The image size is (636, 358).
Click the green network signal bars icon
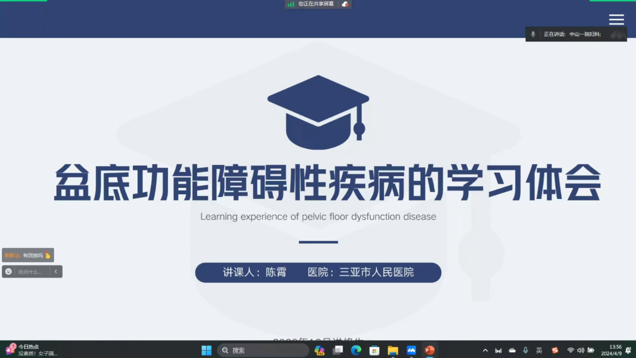click(x=291, y=4)
